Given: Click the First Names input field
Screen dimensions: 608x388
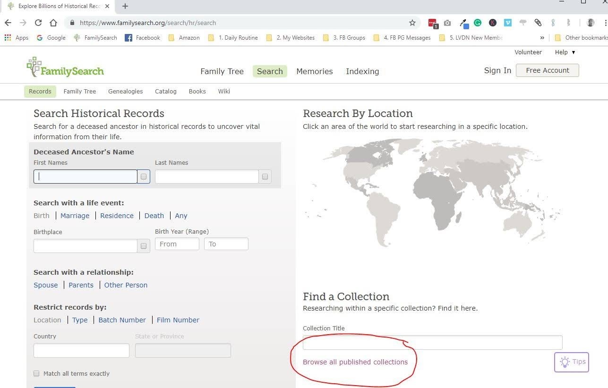Looking at the screenshot, I should coord(86,177).
